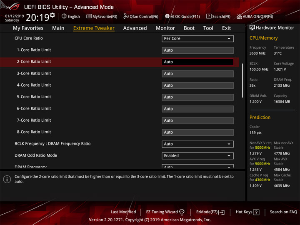Image resolution: width=300 pixels, height=225 pixels.
Task: Click the 3-Core Ratio Limit field
Action: click(x=197, y=73)
